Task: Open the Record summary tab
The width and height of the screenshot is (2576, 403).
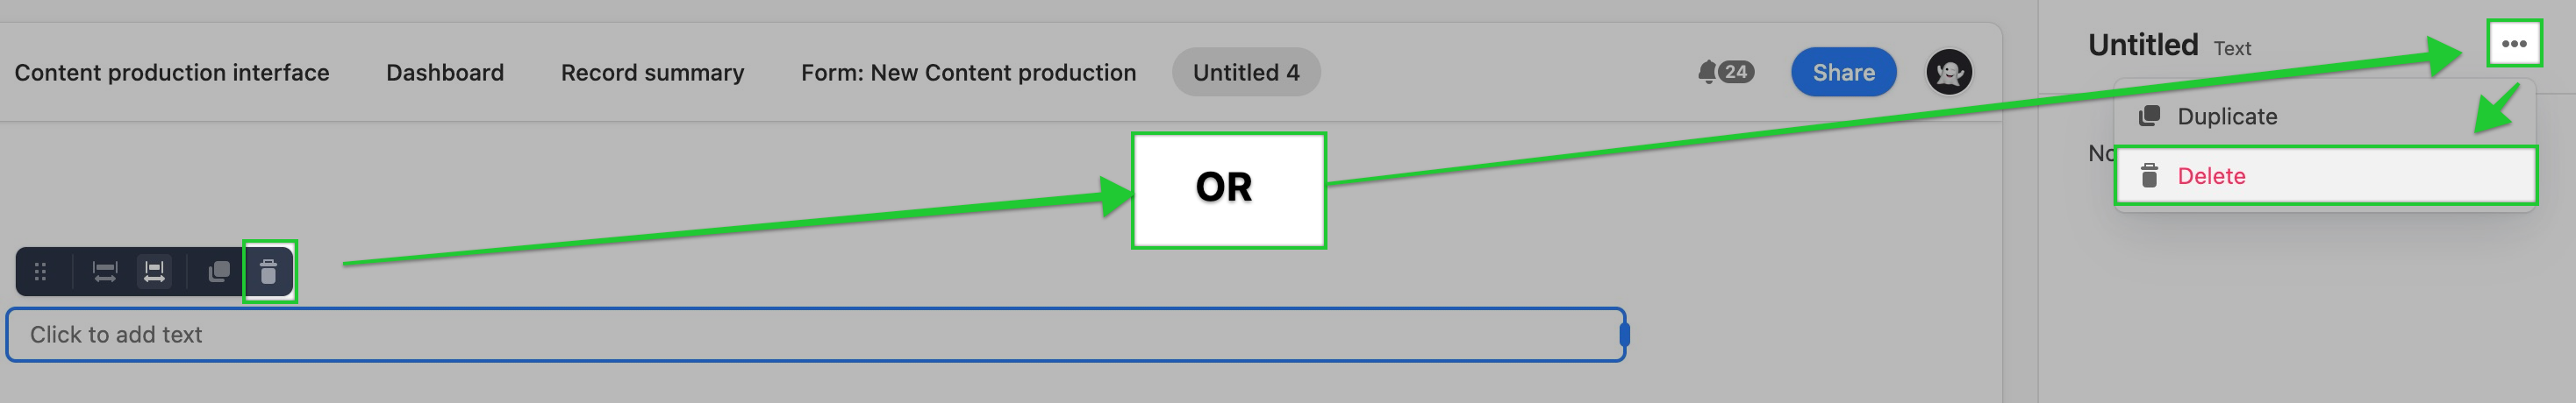Action: (x=653, y=73)
